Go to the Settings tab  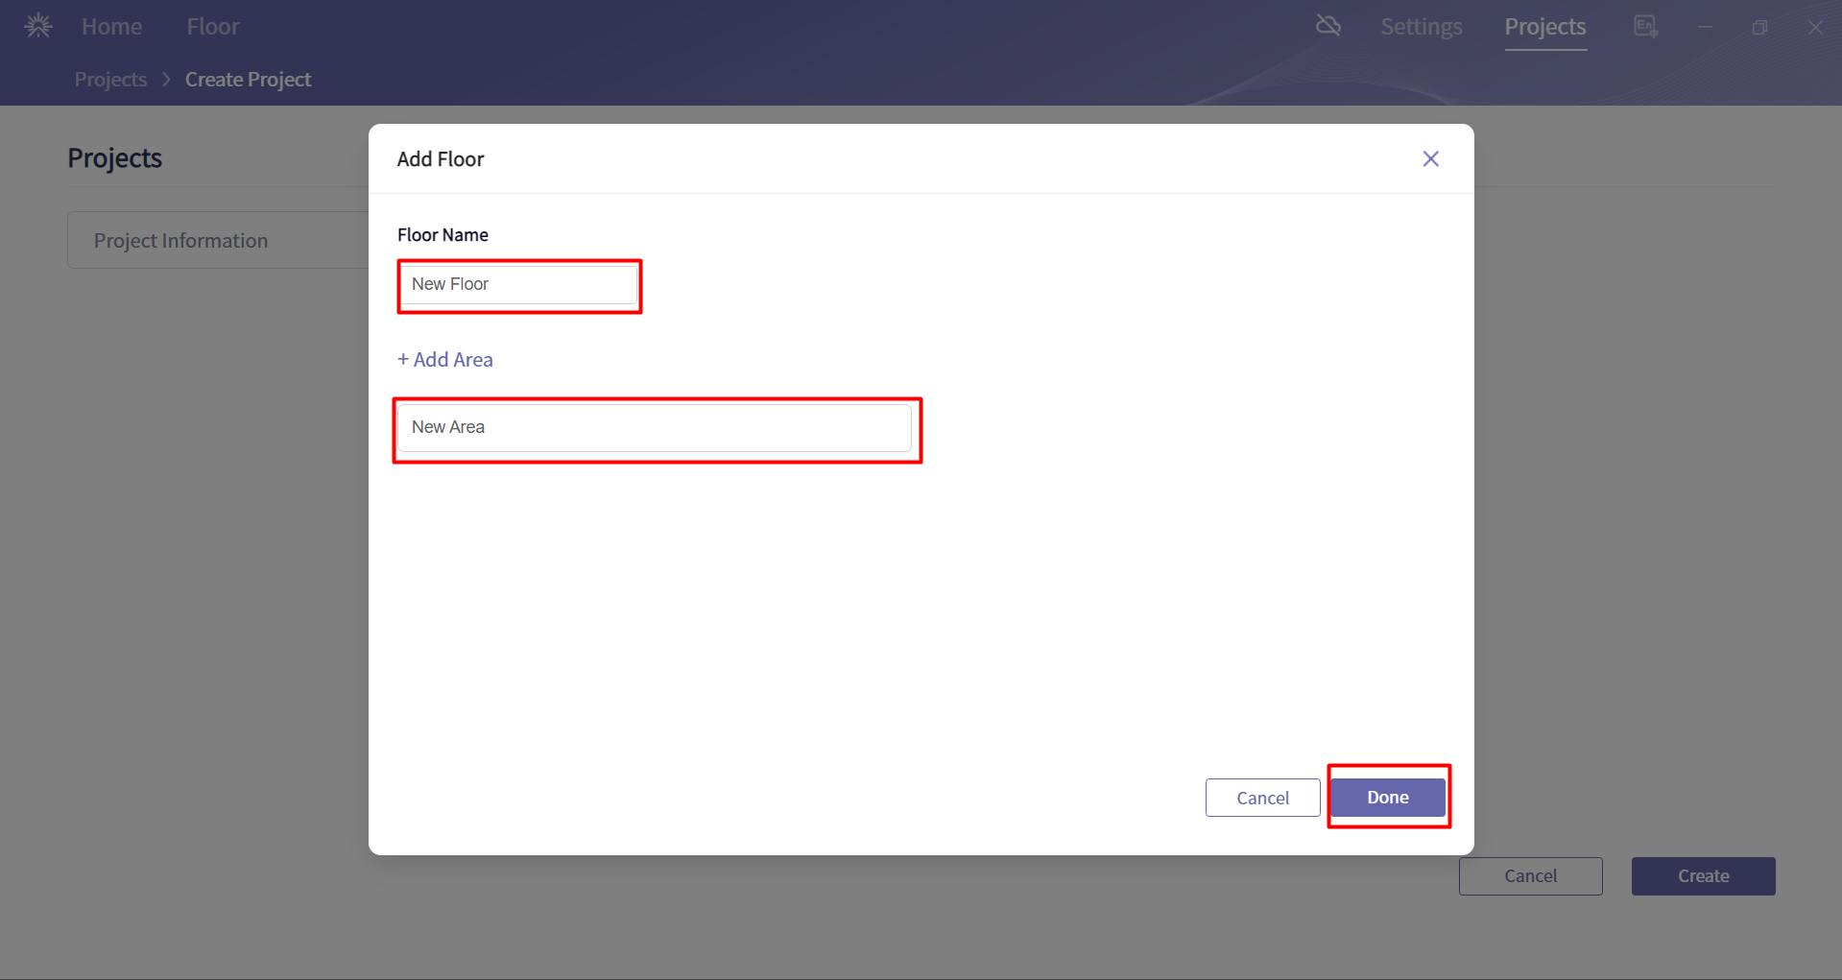pyautogui.click(x=1421, y=27)
